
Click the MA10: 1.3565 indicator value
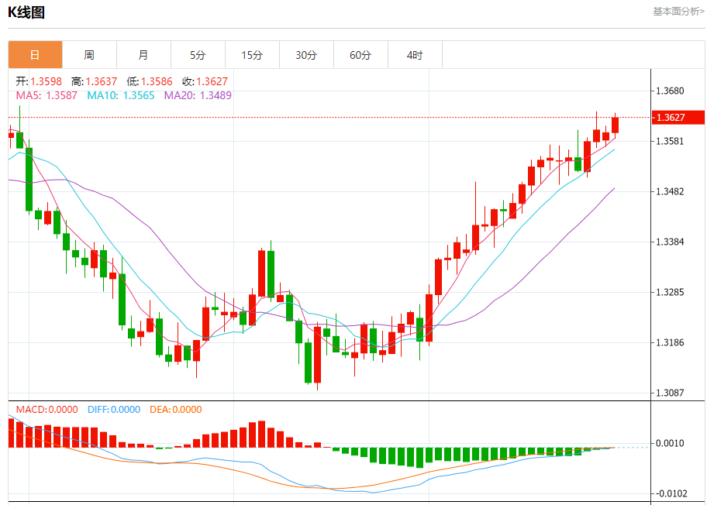[120, 95]
